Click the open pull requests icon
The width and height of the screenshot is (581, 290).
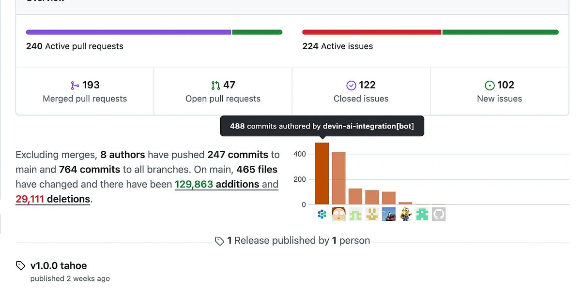pos(216,86)
